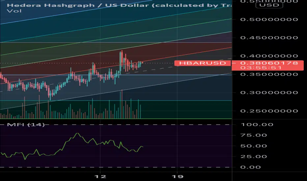Image resolution: width=307 pixels, height=181 pixels.
Task: Click the 0.45000000 price axis label
Action: (269, 38)
